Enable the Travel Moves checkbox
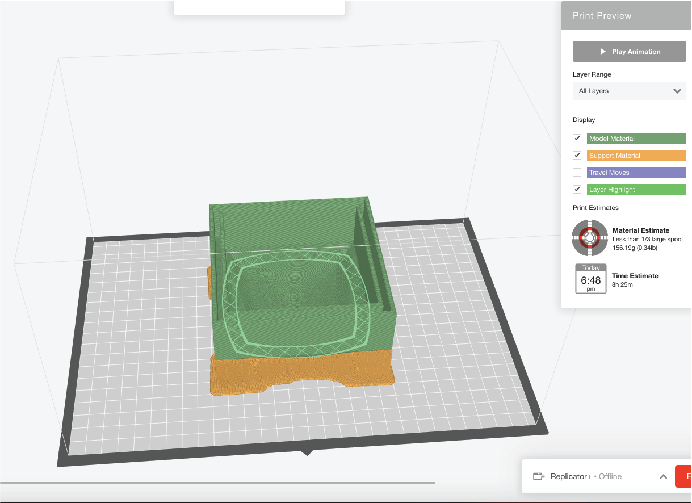The width and height of the screenshot is (692, 503). coord(577,173)
